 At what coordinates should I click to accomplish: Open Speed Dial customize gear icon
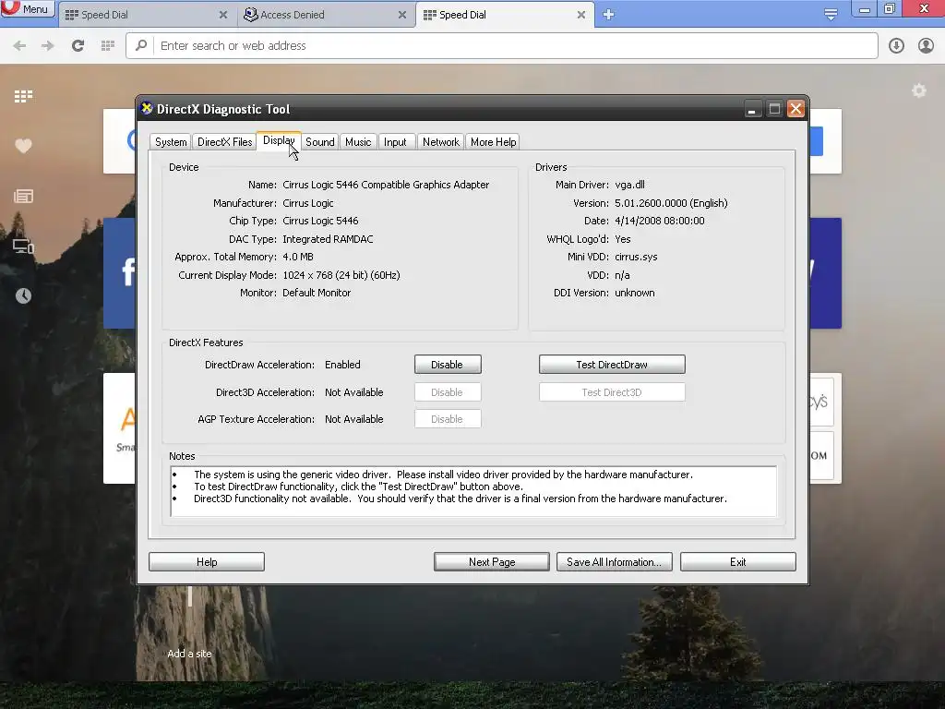pos(918,91)
